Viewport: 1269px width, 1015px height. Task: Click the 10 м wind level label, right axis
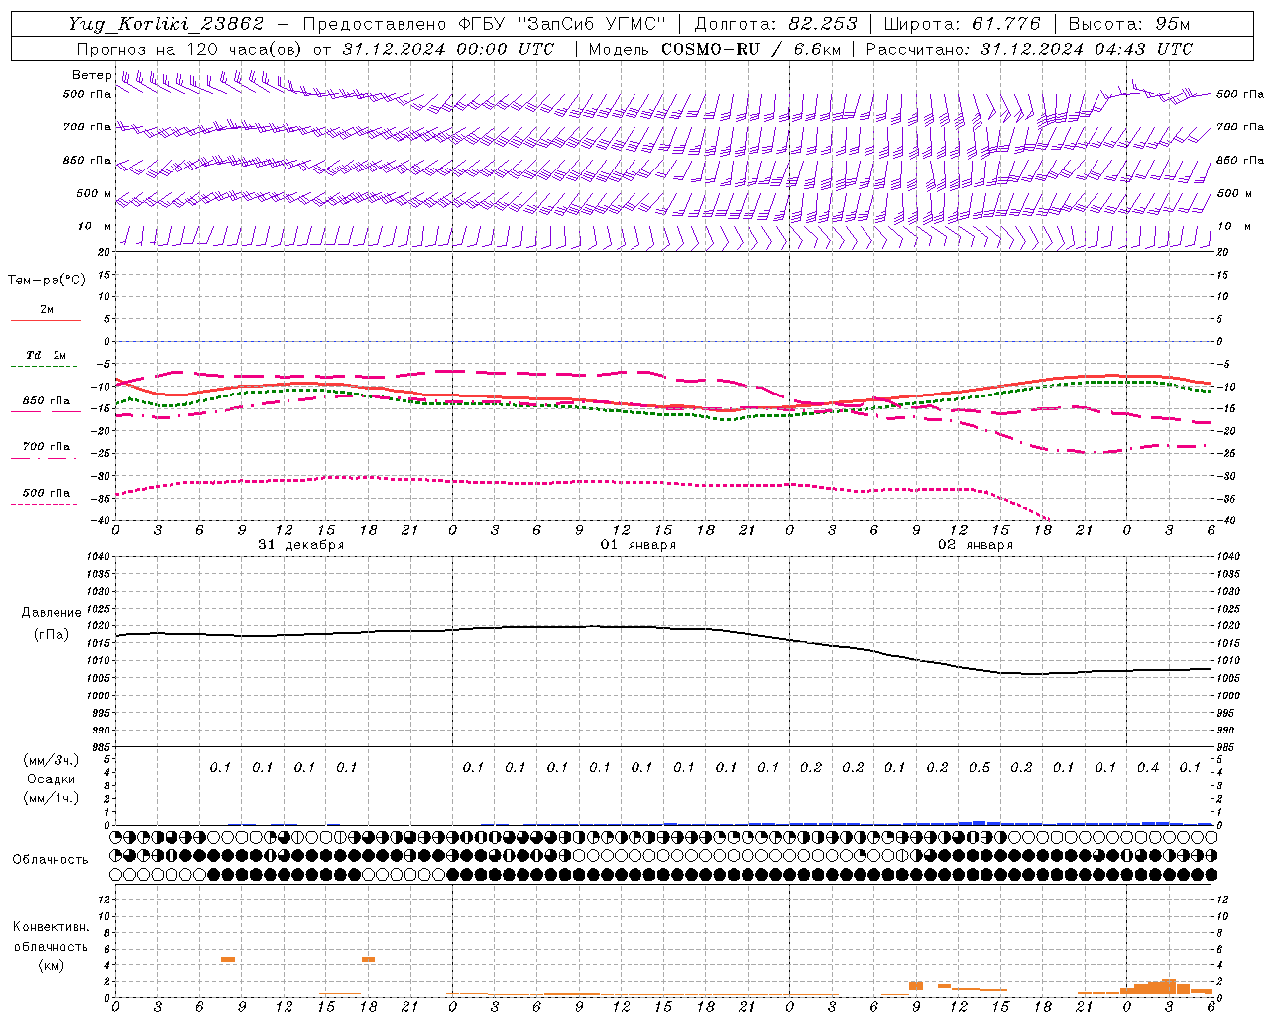1236,226
